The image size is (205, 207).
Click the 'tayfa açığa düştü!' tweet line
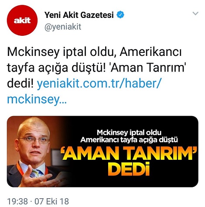(56, 68)
